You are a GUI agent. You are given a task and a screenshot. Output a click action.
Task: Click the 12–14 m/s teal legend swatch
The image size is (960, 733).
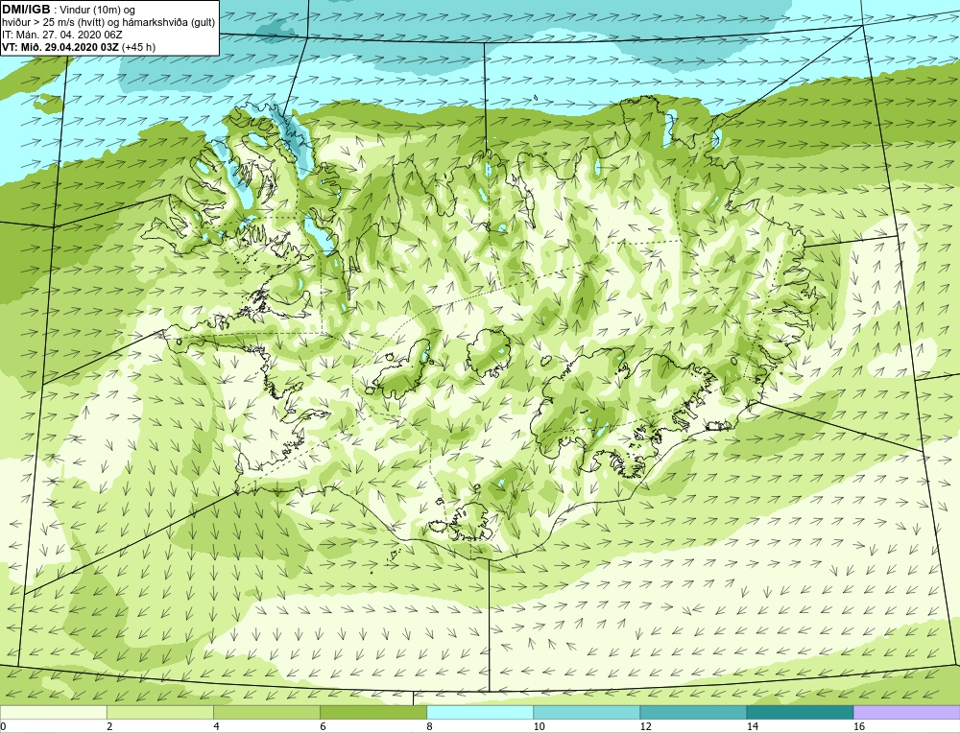(692, 712)
